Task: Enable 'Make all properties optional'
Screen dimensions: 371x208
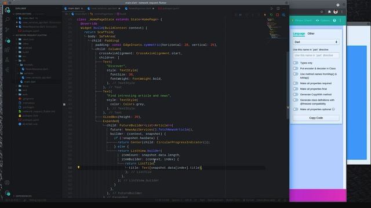Action: coord(296,109)
